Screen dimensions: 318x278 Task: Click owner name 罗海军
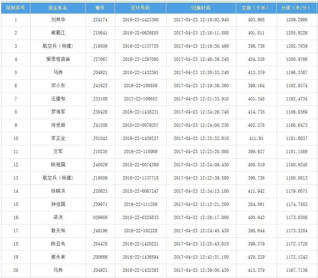(58, 112)
